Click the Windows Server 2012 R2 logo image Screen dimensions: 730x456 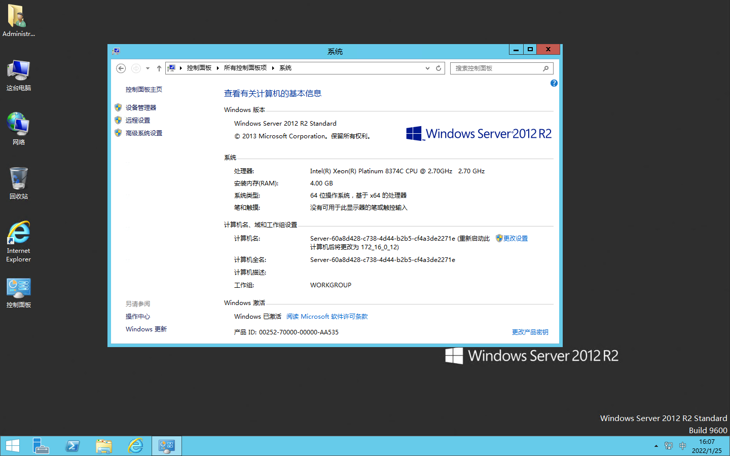click(x=479, y=134)
